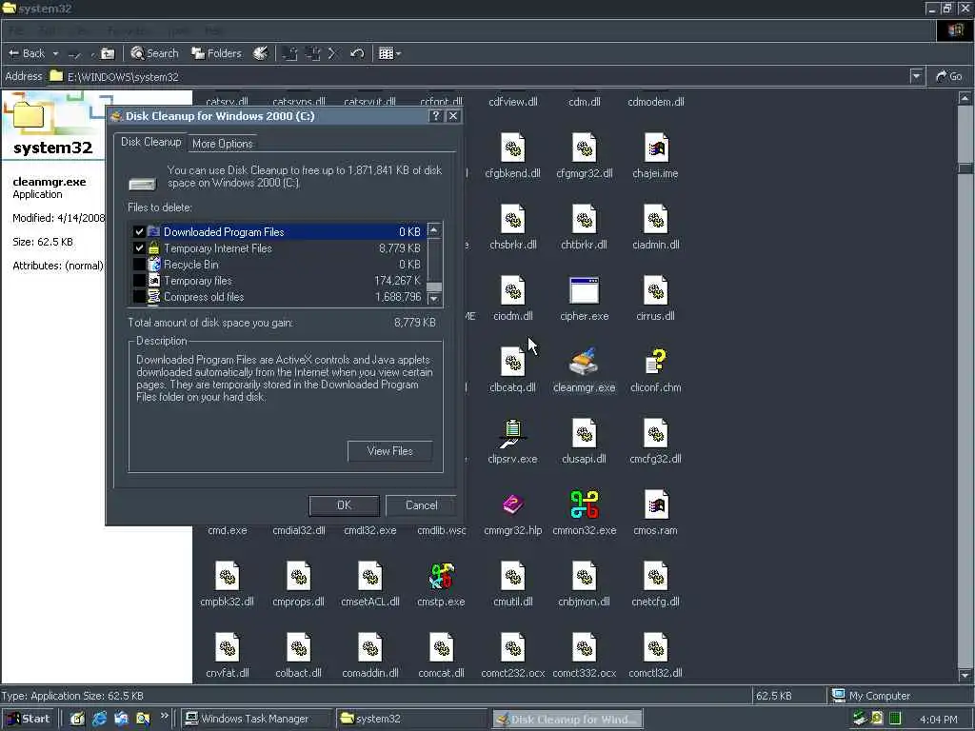Click the Undo toolbar icon
Screen dimensions: 975x731
[357, 53]
